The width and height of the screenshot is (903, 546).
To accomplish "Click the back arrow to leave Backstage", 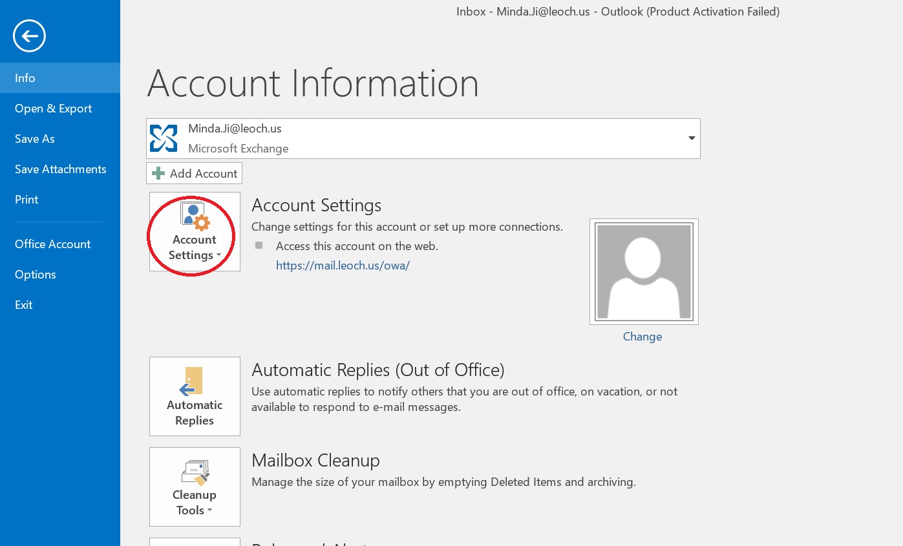I will point(29,36).
